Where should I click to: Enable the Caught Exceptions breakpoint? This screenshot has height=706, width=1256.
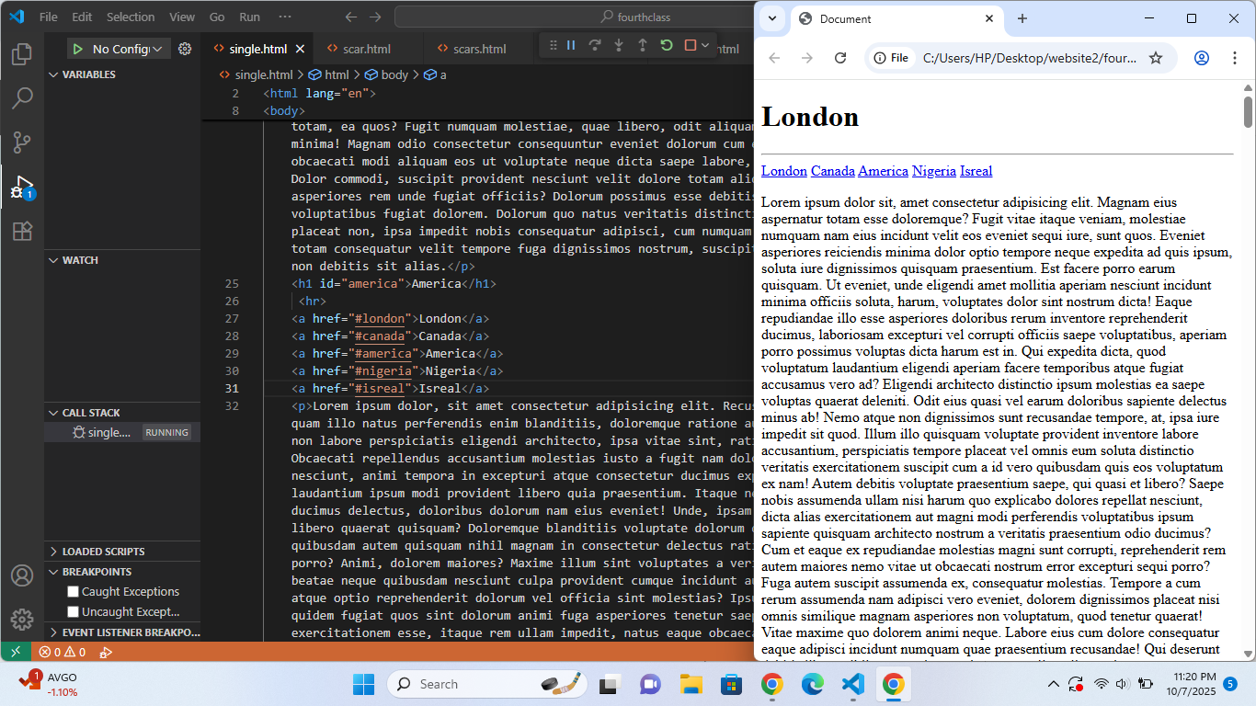point(72,591)
